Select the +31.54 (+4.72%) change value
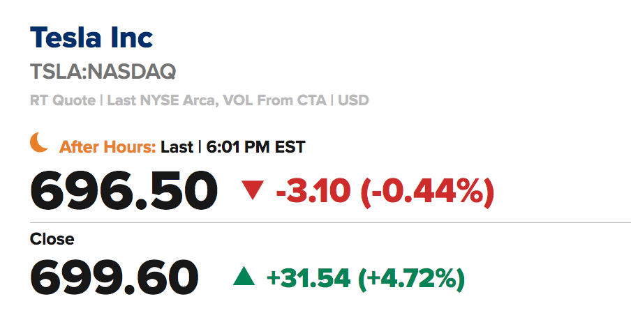The height and width of the screenshot is (322, 631). [366, 278]
